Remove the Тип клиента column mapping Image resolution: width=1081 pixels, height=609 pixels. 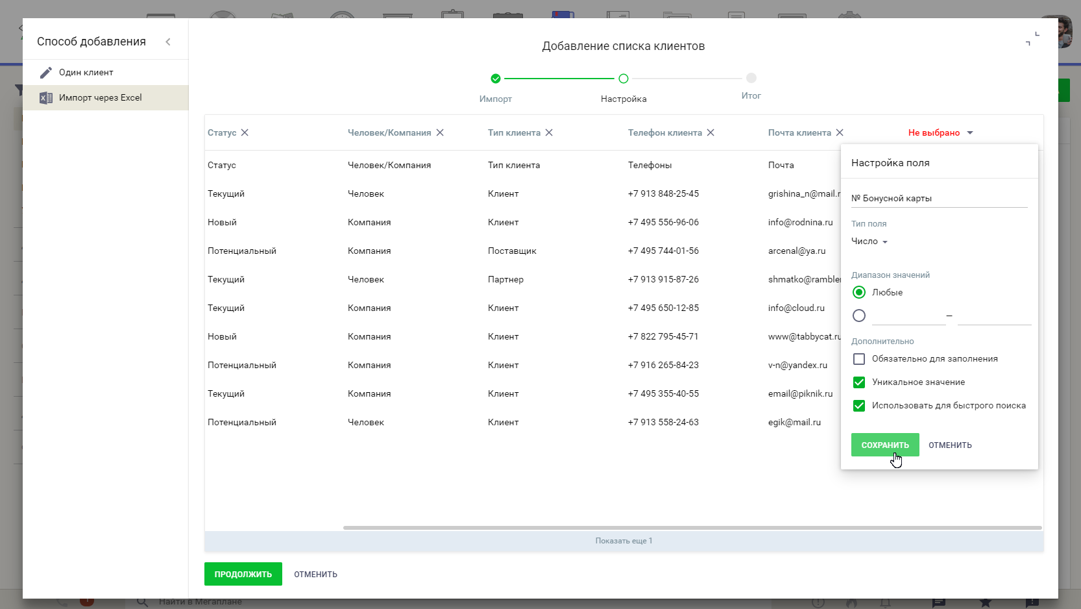click(549, 132)
